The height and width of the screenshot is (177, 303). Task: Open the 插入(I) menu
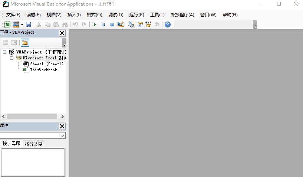tap(74, 15)
